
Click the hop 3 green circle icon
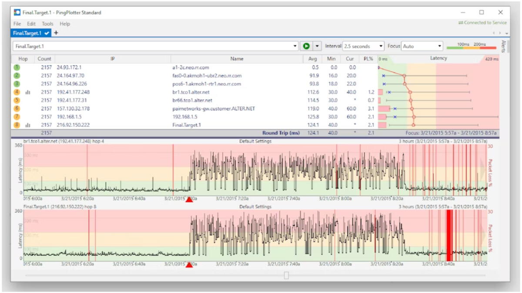point(17,84)
